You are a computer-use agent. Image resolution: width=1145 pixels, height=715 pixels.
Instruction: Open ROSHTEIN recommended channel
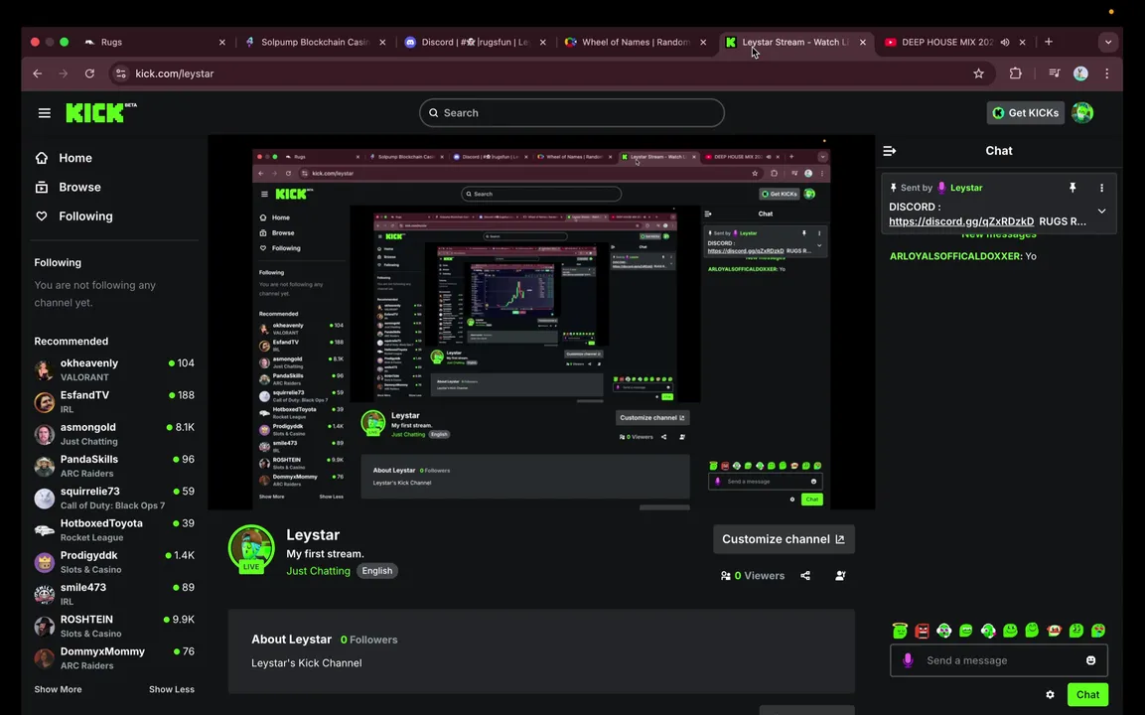pos(114,626)
